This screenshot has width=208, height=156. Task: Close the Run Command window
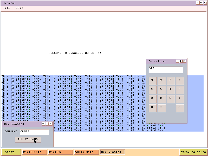coord(50,124)
